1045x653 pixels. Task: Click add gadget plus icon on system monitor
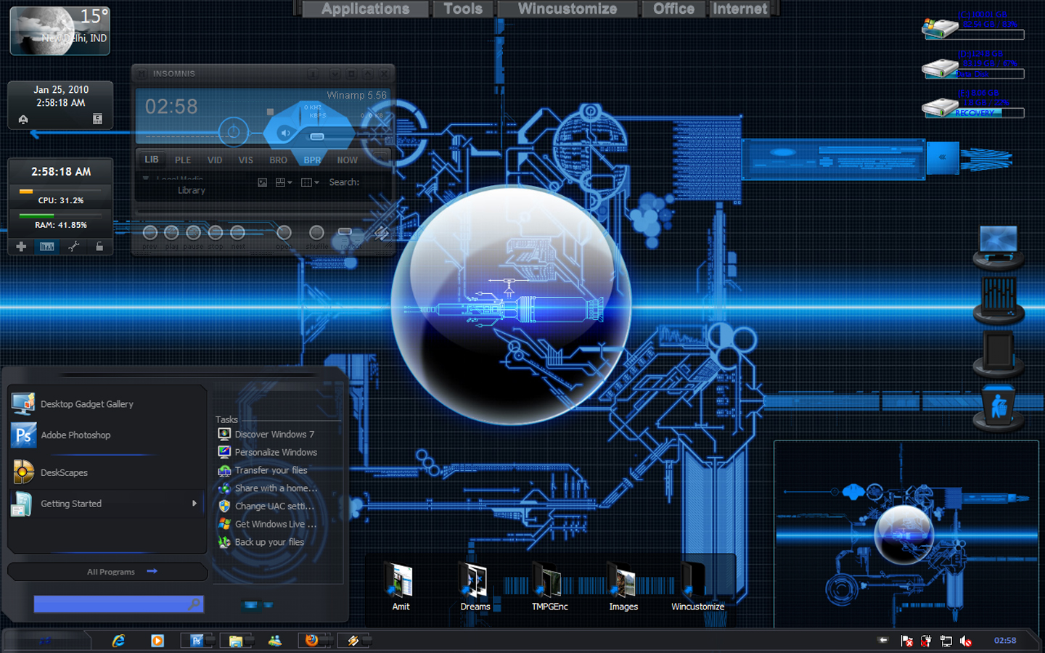[21, 247]
